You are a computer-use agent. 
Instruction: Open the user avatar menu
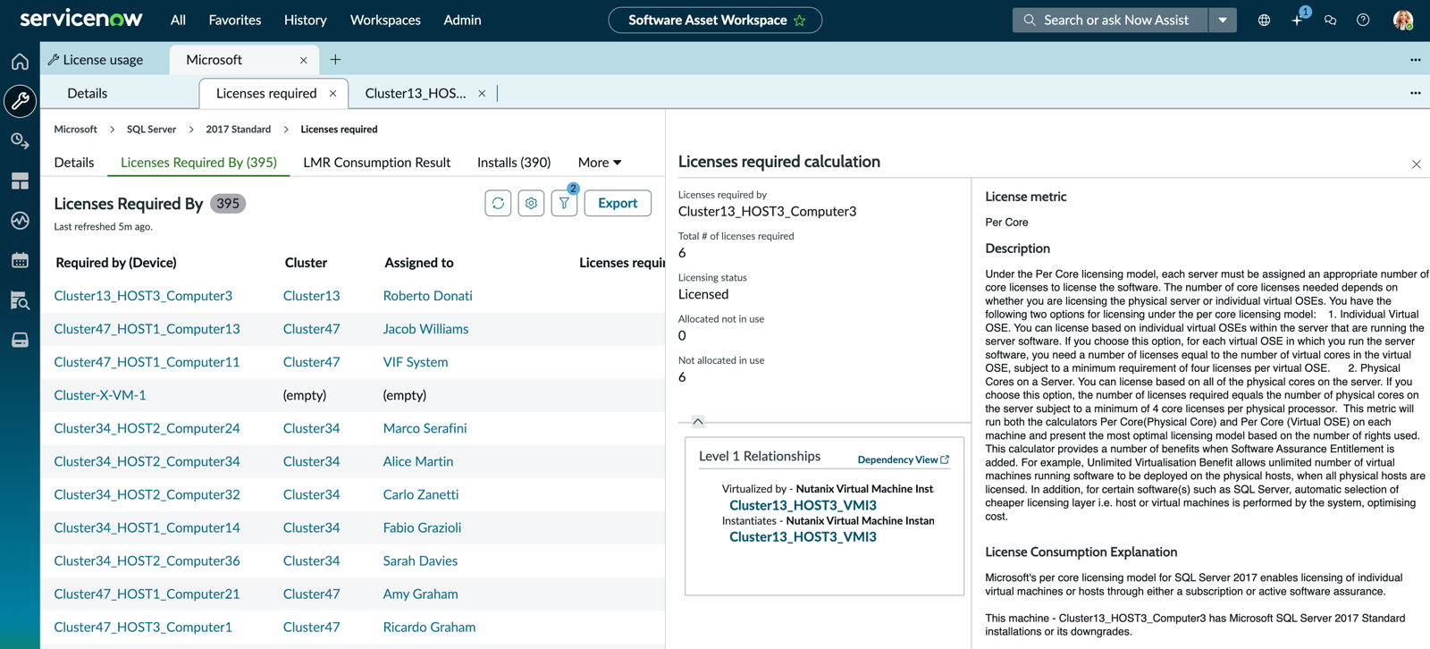pos(1403,20)
